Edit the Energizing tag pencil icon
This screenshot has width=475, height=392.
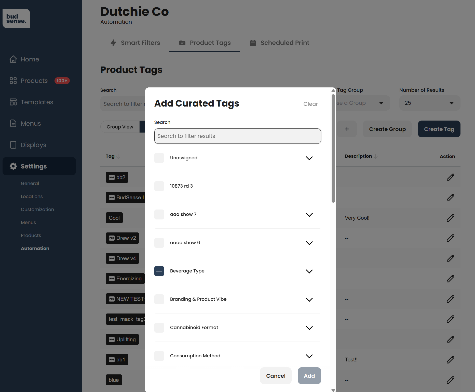pyautogui.click(x=450, y=279)
